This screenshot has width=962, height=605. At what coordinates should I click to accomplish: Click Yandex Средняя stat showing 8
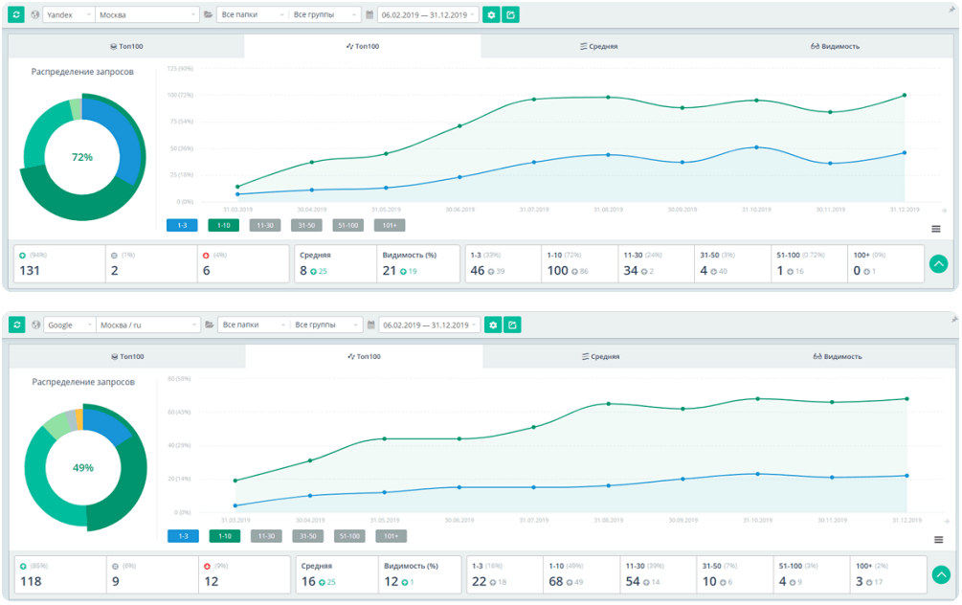pyautogui.click(x=335, y=264)
